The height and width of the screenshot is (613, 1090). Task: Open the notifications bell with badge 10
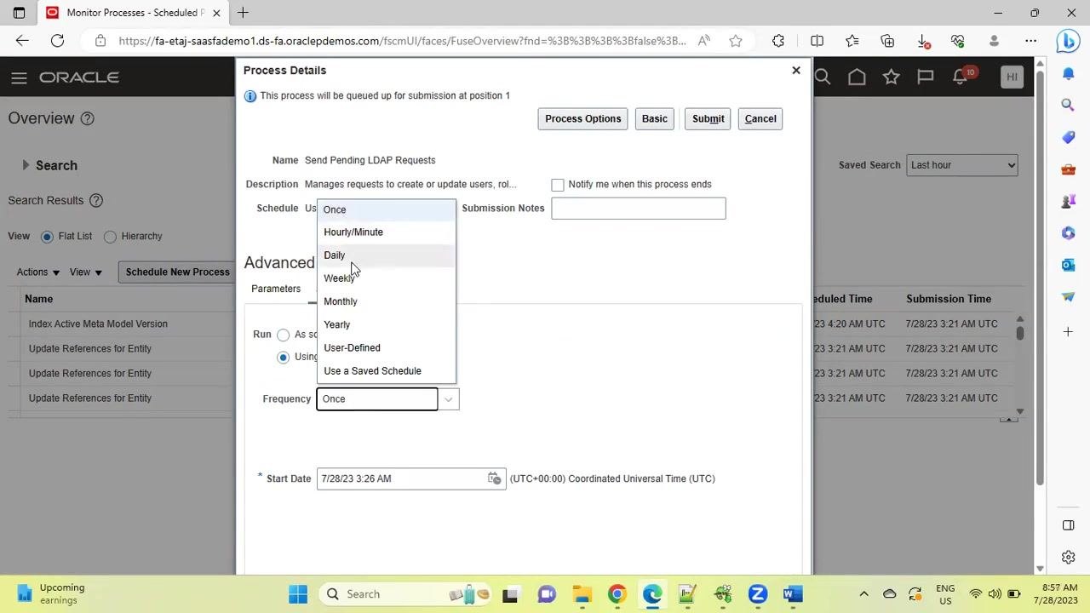tap(962, 77)
